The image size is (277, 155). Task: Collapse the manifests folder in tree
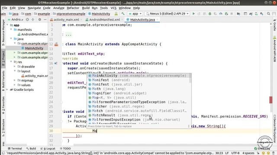(x=11, y=30)
